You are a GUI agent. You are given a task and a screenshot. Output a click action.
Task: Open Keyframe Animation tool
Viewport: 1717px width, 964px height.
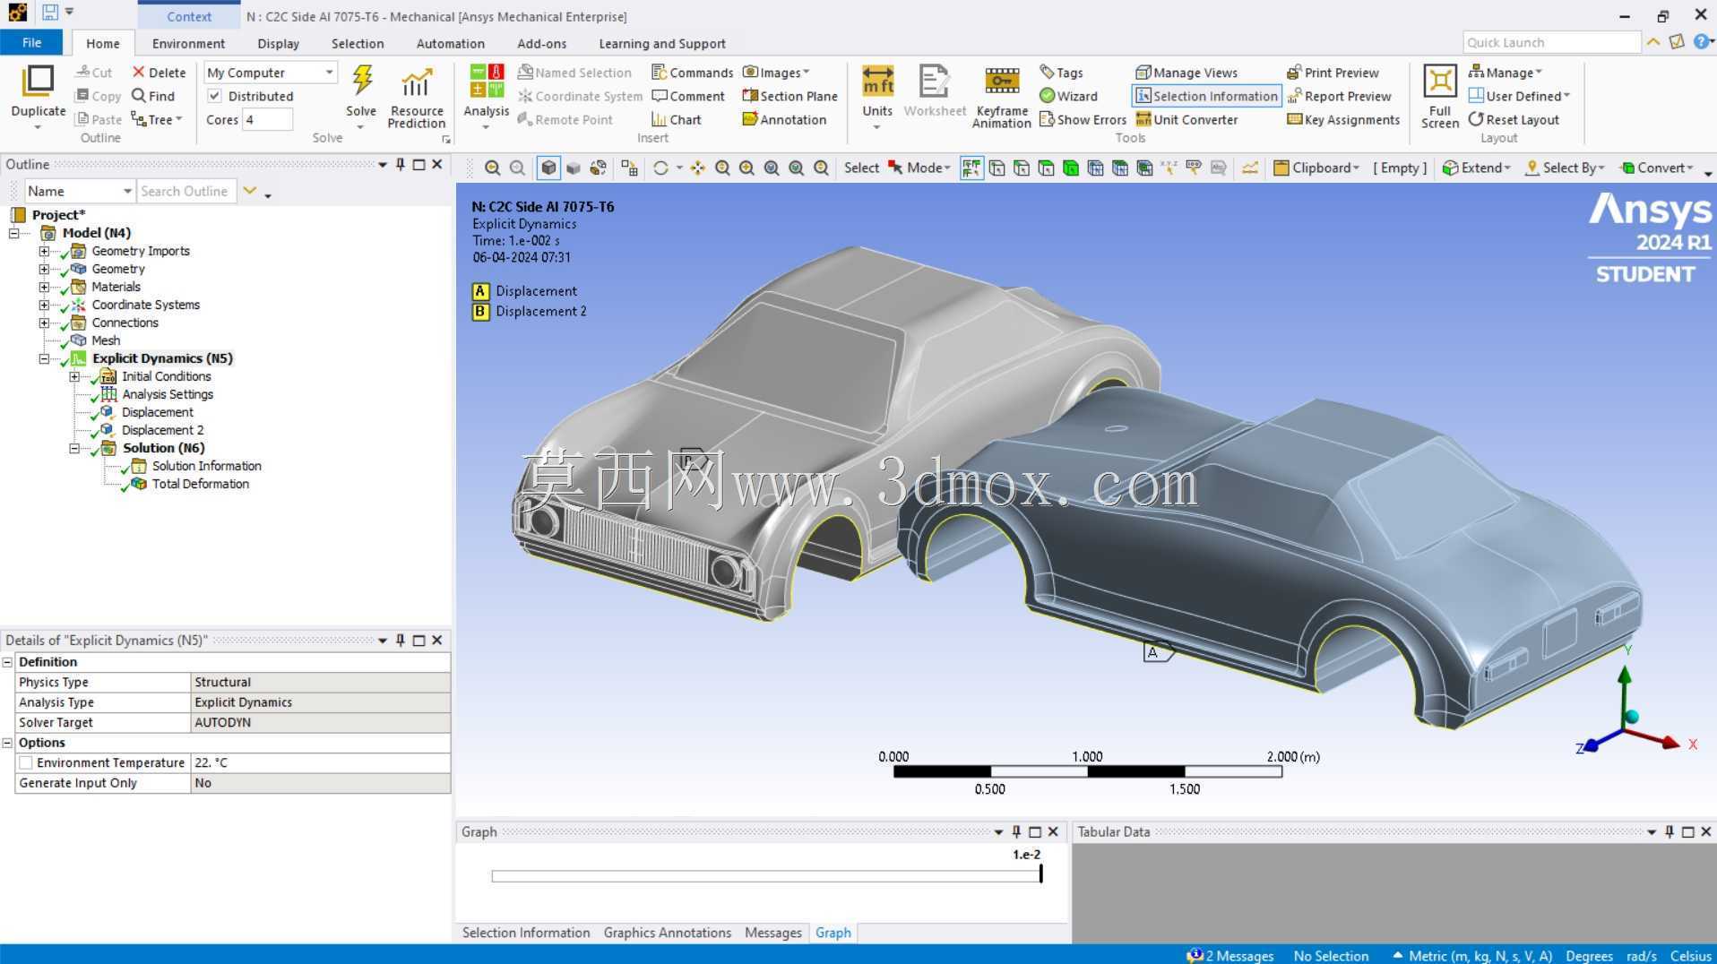(1002, 97)
